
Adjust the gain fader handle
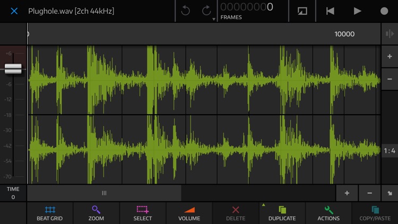pyautogui.click(x=13, y=68)
